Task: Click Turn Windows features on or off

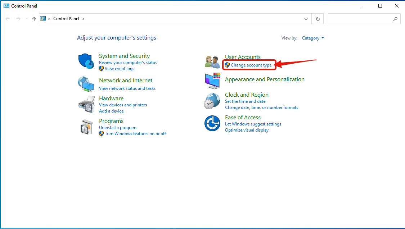Action: (135, 134)
